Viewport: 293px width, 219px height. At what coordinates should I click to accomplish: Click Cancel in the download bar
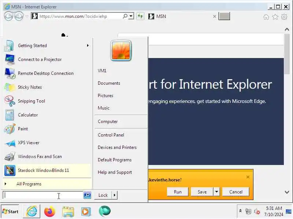tap(236, 192)
